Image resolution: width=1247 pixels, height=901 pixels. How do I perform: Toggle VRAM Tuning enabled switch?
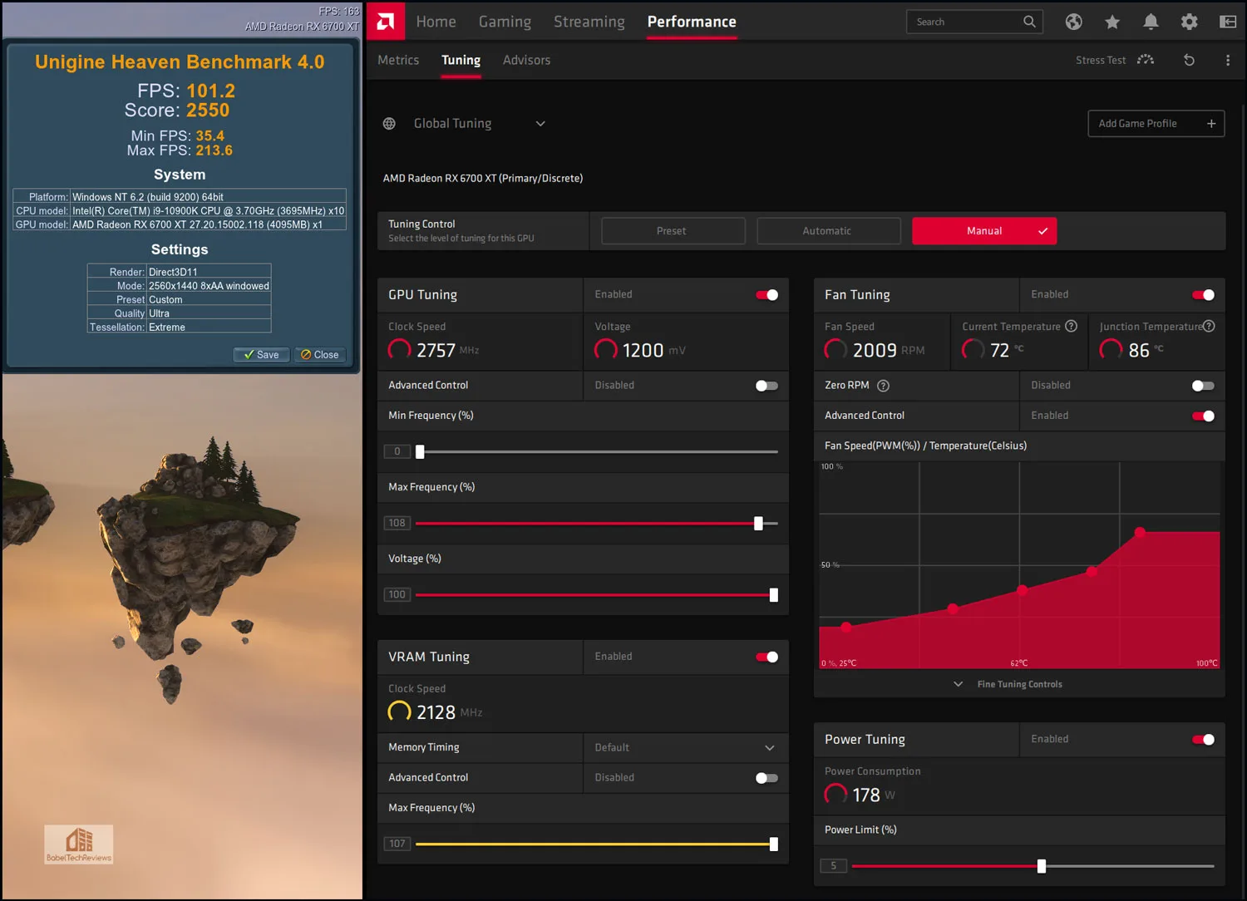766,657
